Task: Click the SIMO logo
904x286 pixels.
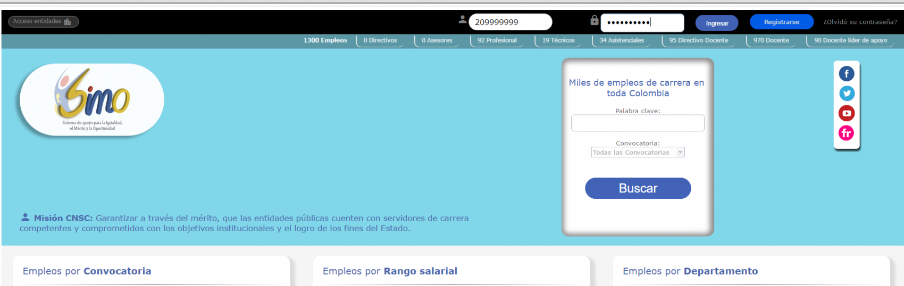Action: coord(92,99)
